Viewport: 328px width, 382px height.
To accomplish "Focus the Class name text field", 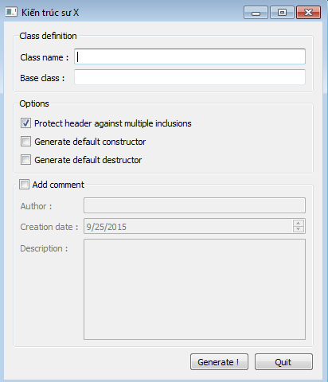I will [x=189, y=57].
